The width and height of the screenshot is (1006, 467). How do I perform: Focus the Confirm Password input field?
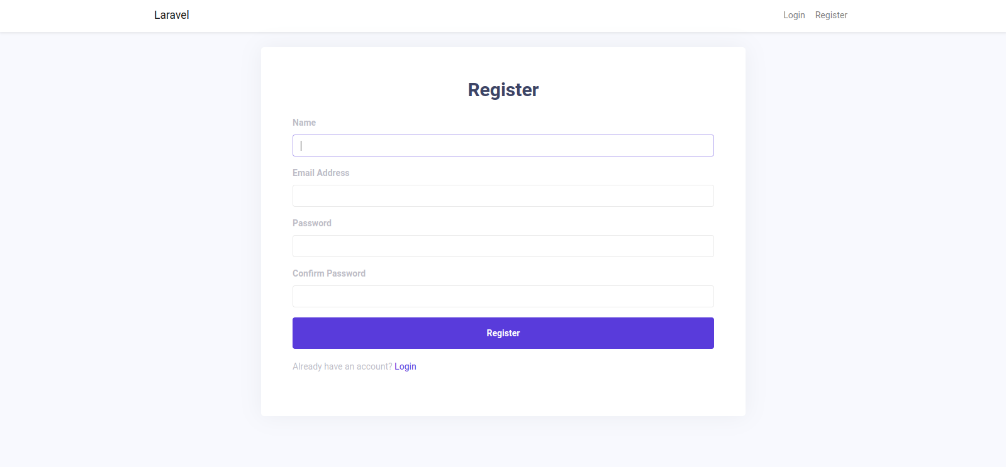503,297
